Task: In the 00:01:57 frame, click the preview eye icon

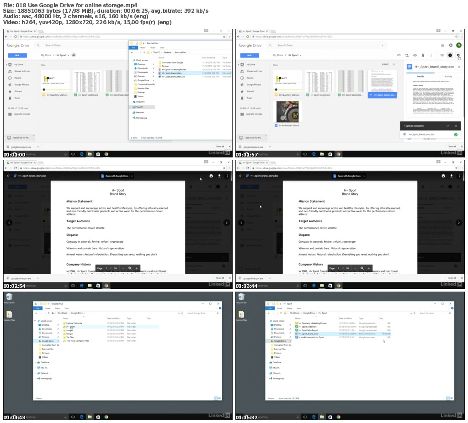Action: tap(415, 55)
